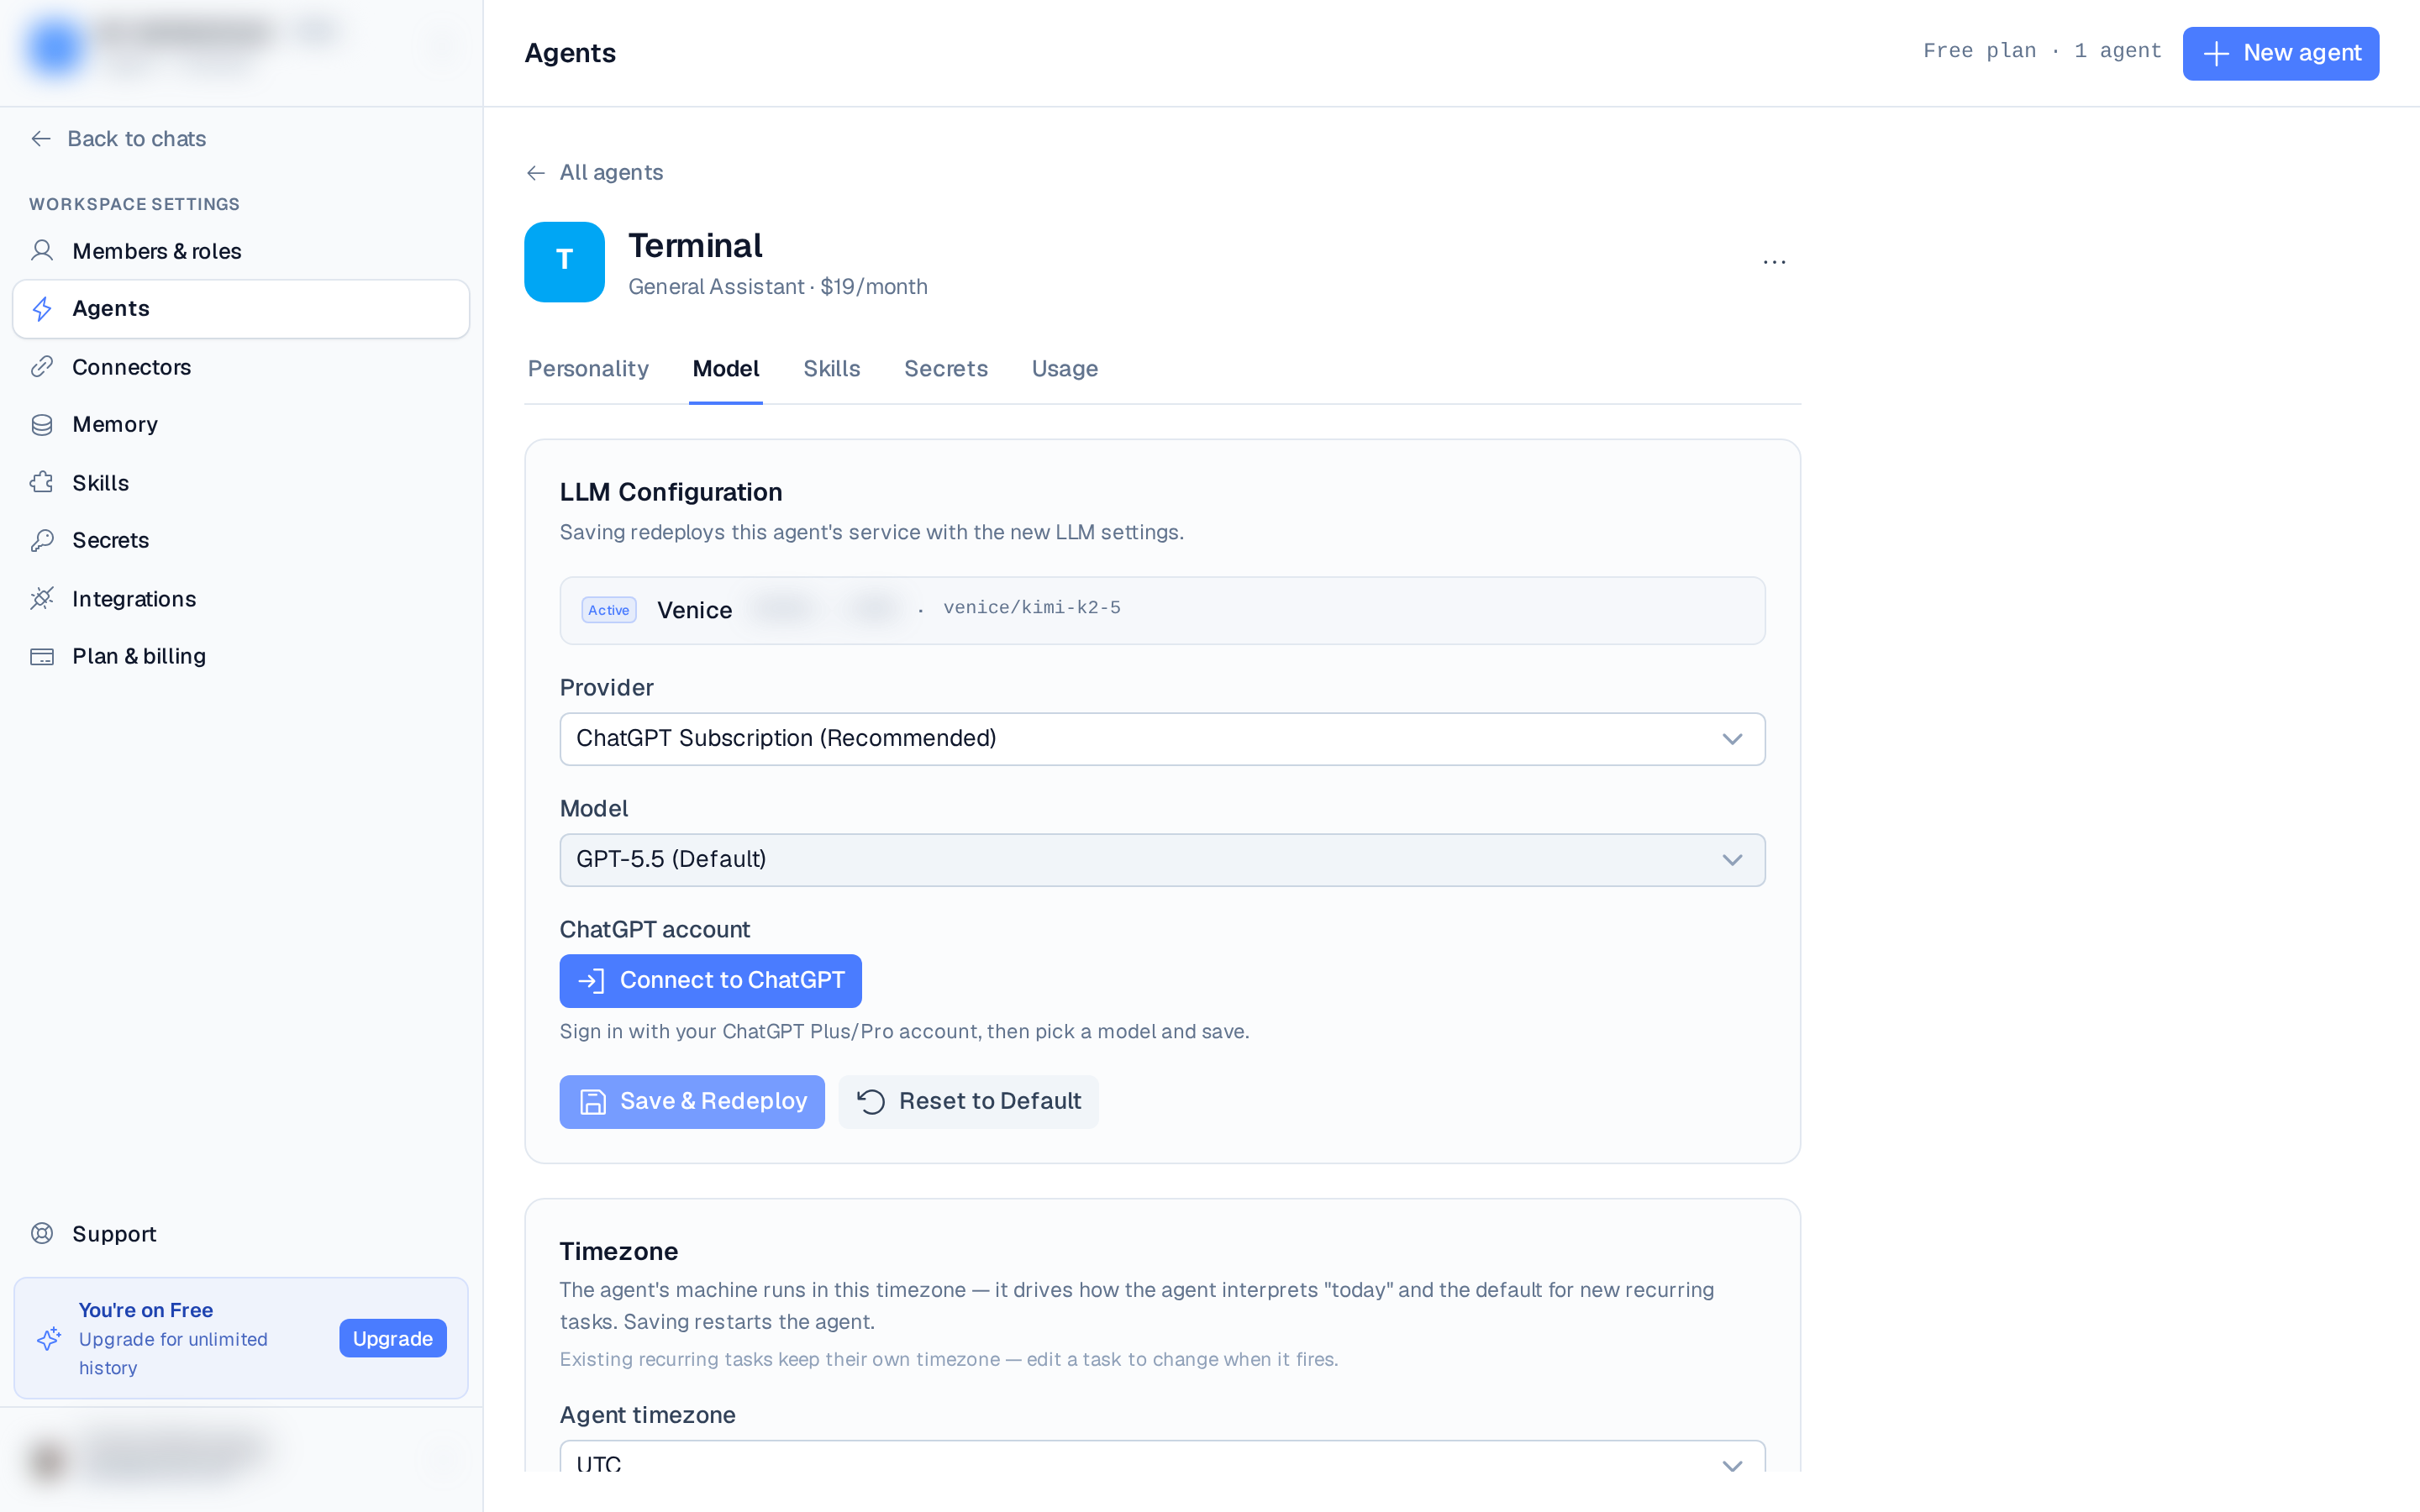The image size is (2420, 1512).
Task: Click the Plan & billing card icon
Action: click(x=42, y=657)
